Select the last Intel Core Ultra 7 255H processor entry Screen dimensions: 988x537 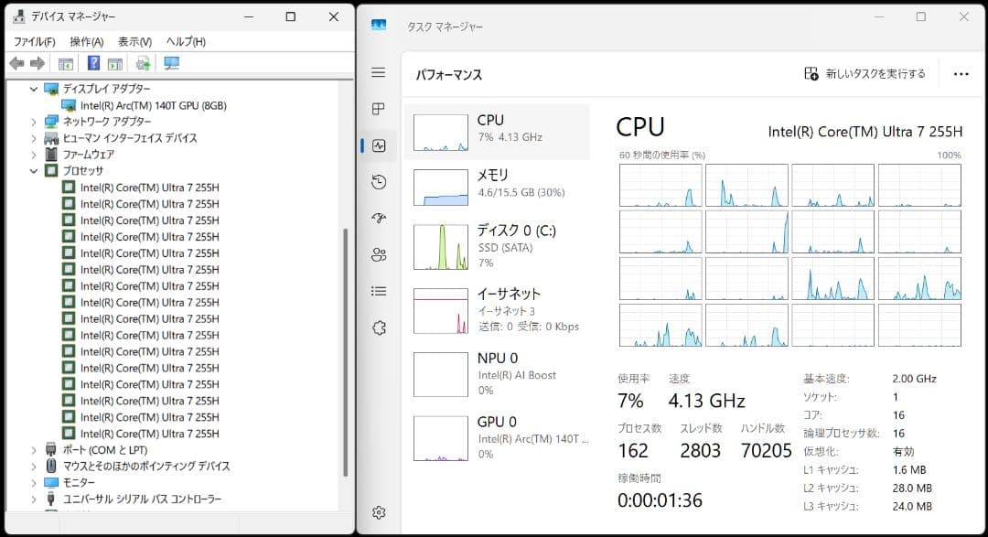149,434
